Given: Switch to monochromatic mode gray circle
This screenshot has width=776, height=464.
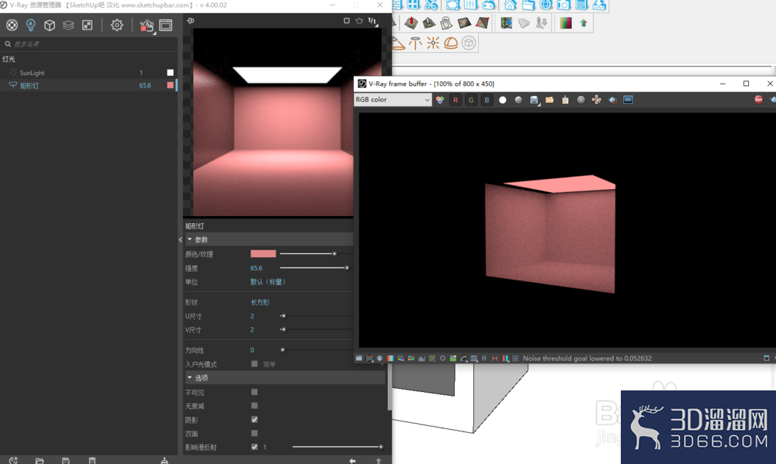Looking at the screenshot, I should pos(518,100).
